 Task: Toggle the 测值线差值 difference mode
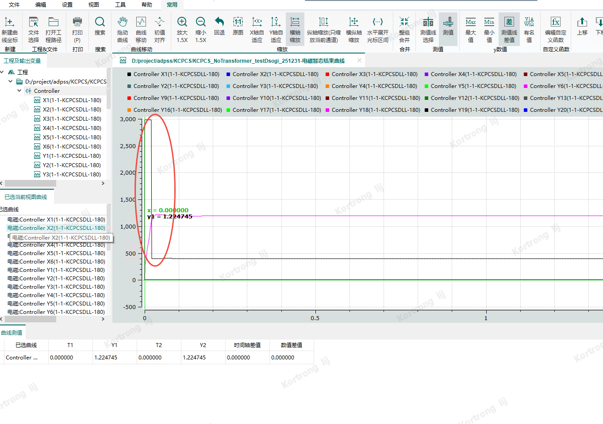(509, 22)
